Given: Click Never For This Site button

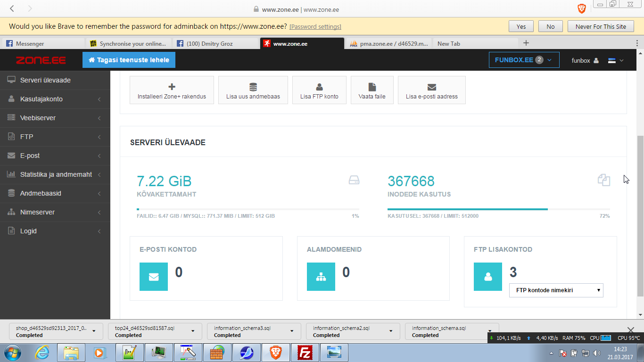Looking at the screenshot, I should (601, 26).
